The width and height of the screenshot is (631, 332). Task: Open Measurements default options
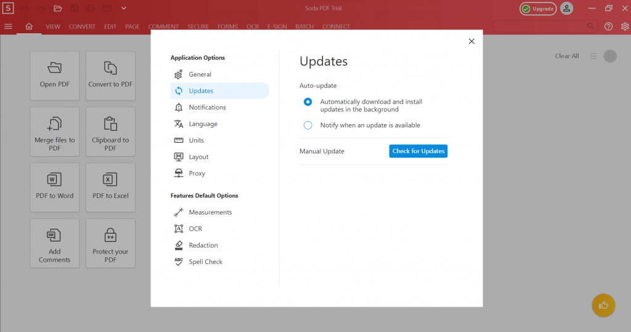tap(220, 212)
